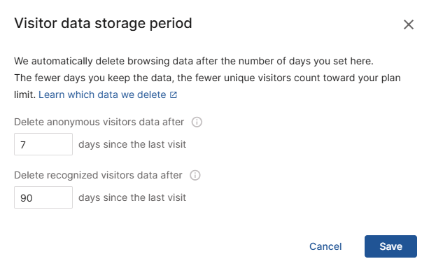Click the Save button

[391, 246]
